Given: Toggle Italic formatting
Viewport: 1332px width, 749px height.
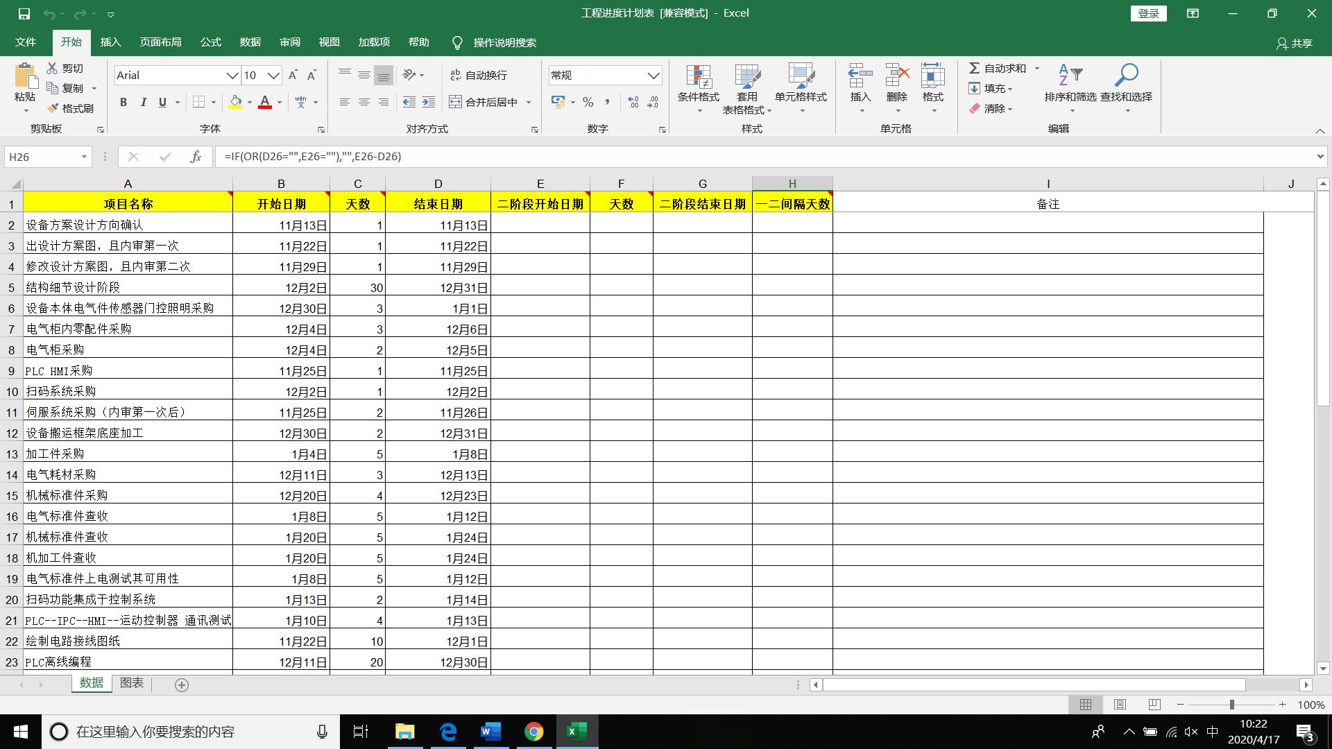Looking at the screenshot, I should [x=143, y=102].
